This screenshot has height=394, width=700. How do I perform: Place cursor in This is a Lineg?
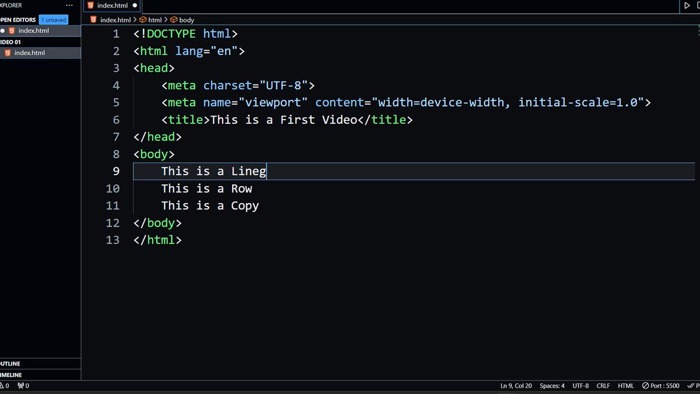213,171
